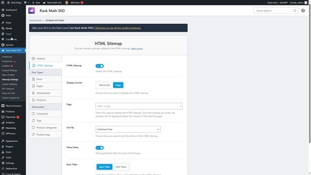311x175 pixels.
Task: Click the WooCommerce sidebar icon
Action: point(3,106)
